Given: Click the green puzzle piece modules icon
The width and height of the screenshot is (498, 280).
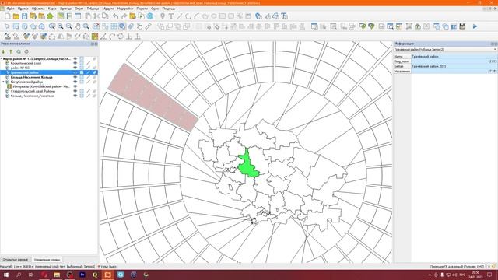Looking at the screenshot, I should 50,16.
